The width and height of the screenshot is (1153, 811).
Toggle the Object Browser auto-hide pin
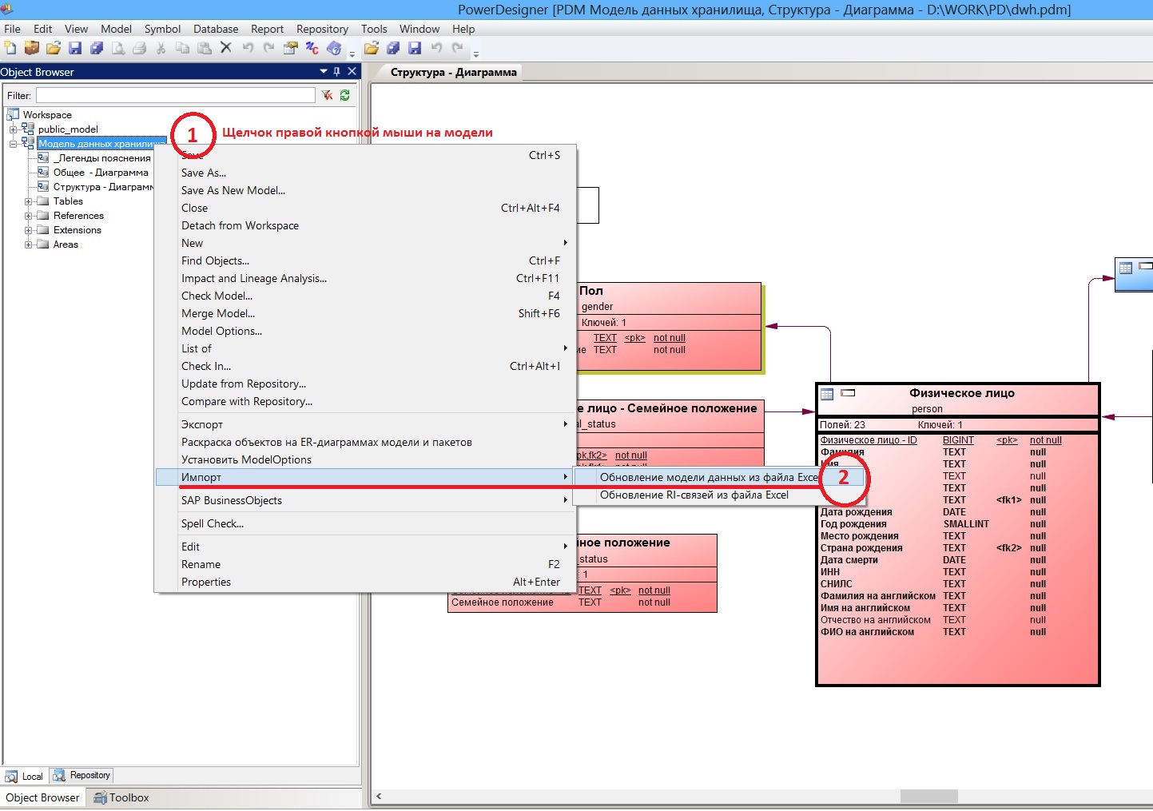point(337,72)
